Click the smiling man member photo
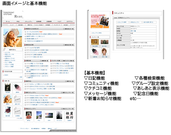This screenshot has height=135, width=171. (x=105, y=52)
